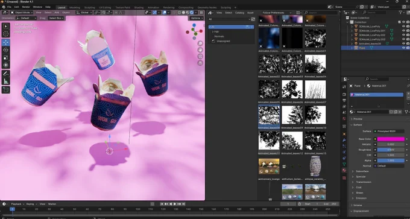This screenshot has height=219, width=410.
Task: Hide the Plane object in outliner
Action: [403, 48]
